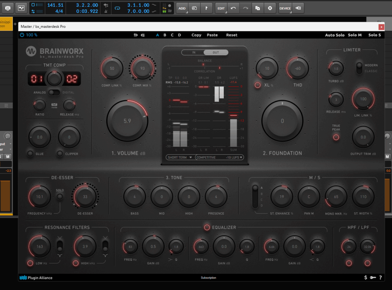
Task: Click the Reset button
Action: point(232,35)
